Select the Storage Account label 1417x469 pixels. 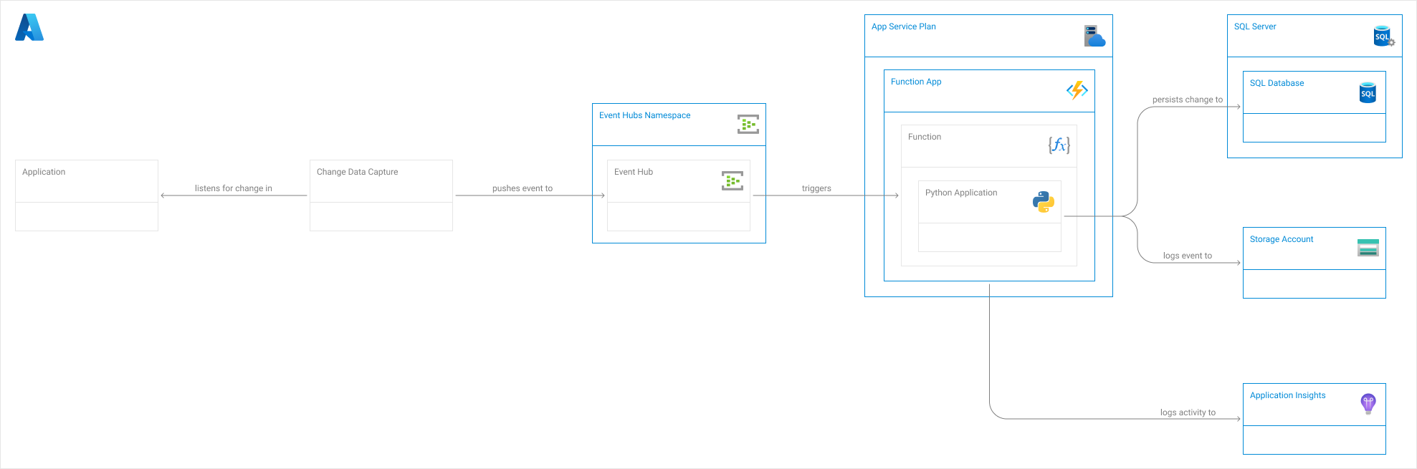pyautogui.click(x=1282, y=239)
